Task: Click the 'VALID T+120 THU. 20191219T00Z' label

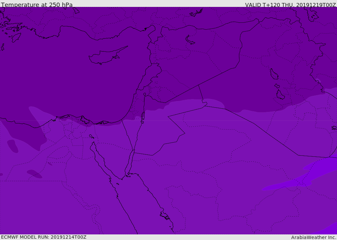Action: [290, 5]
